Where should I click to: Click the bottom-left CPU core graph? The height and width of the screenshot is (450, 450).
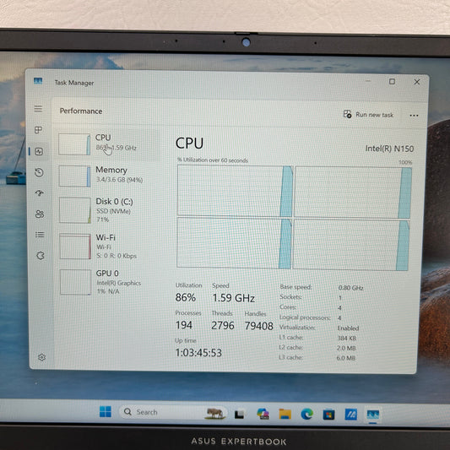(x=234, y=243)
